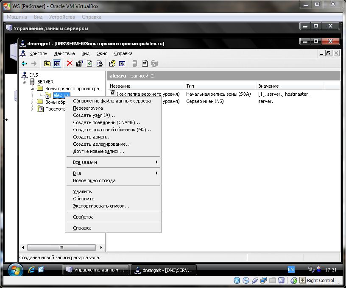Choose Создать узел (A)...
346x288 pixels.
(x=113, y=115)
